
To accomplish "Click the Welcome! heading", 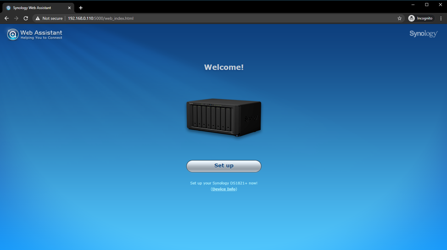I will (x=223, y=67).
